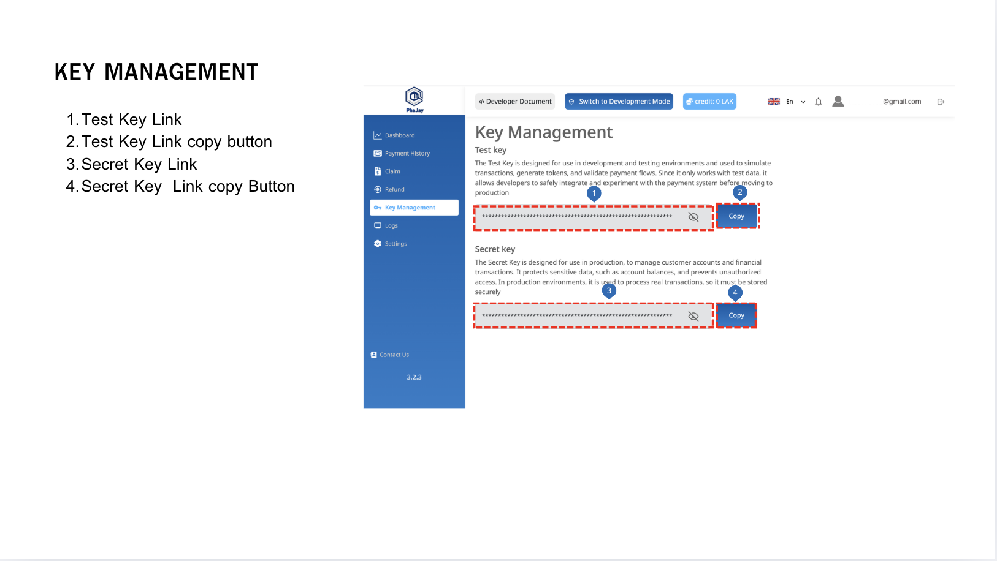Click the logout icon in header
The image size is (997, 561).
941,102
